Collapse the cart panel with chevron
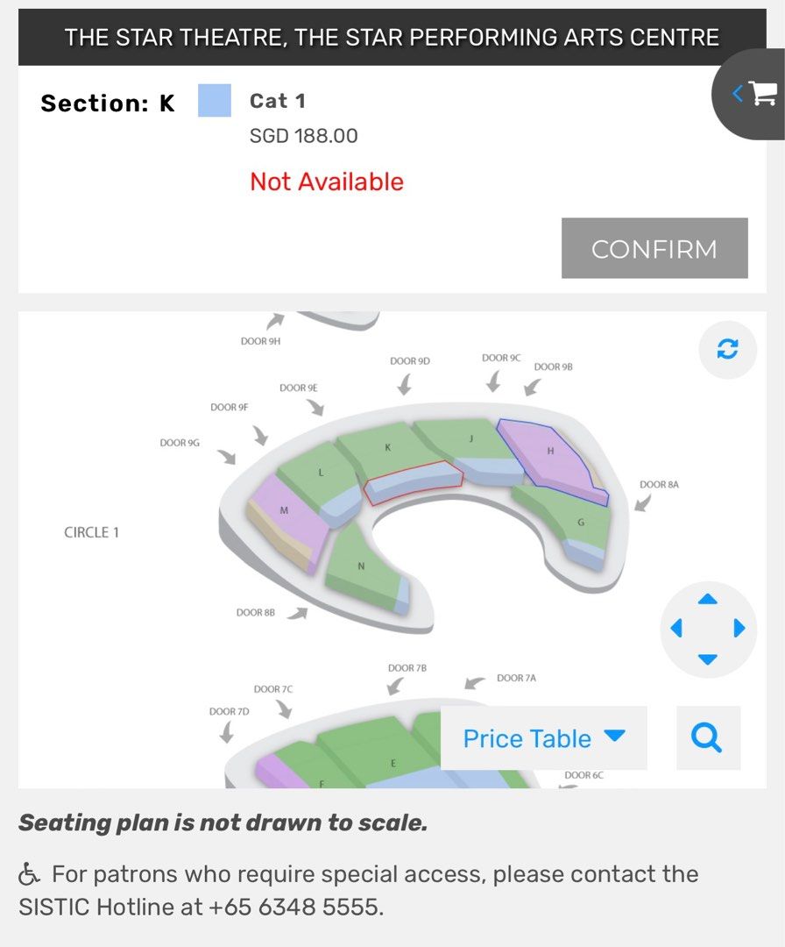Screen dimensions: 785x947 click(737, 95)
